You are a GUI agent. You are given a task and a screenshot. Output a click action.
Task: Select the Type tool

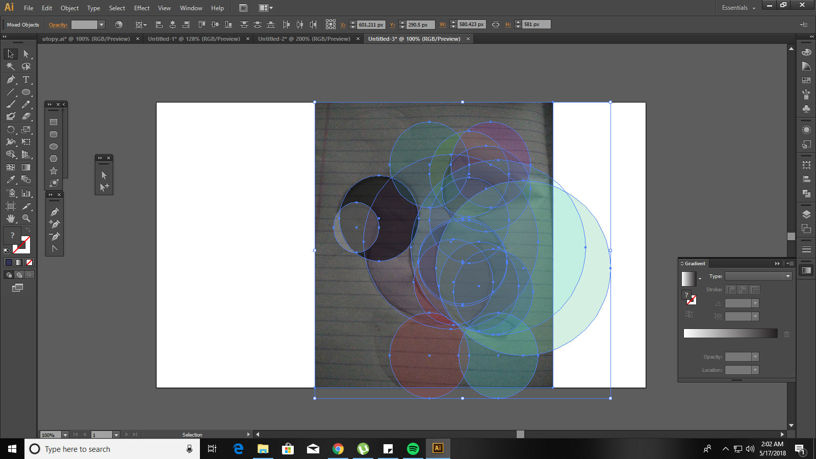tap(26, 80)
